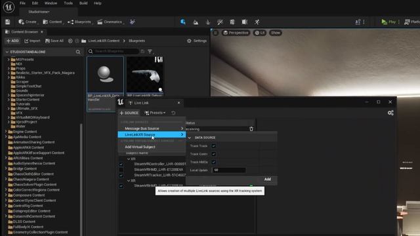
Task: Save the current level with the disk icon
Action: [x=7, y=22]
